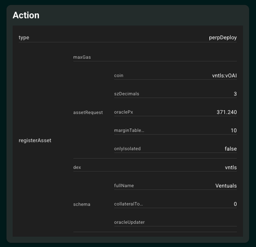Click the Action panel heading
256x247 pixels.
tap(26, 15)
